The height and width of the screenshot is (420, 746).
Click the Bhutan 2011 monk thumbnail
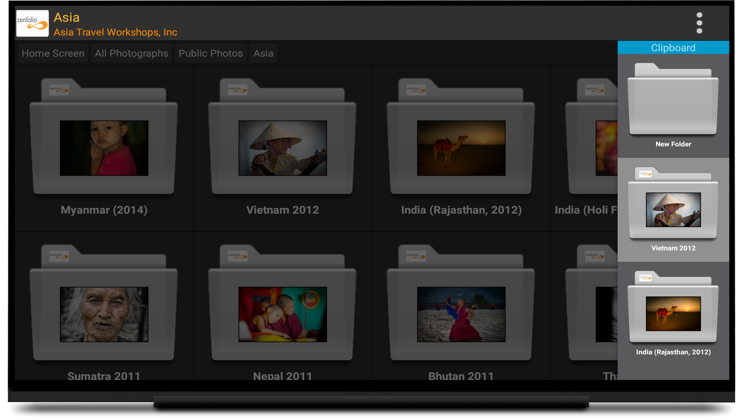click(x=461, y=314)
